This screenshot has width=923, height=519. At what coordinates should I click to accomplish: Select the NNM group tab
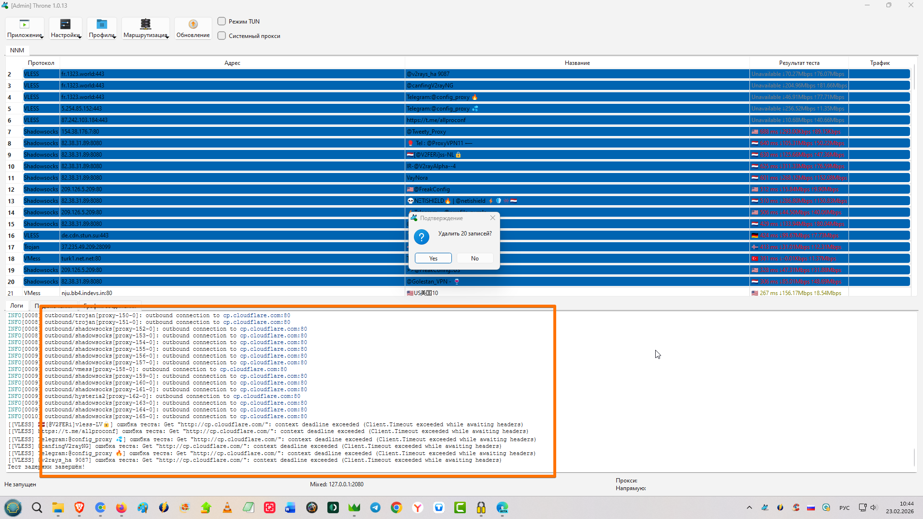17,50
